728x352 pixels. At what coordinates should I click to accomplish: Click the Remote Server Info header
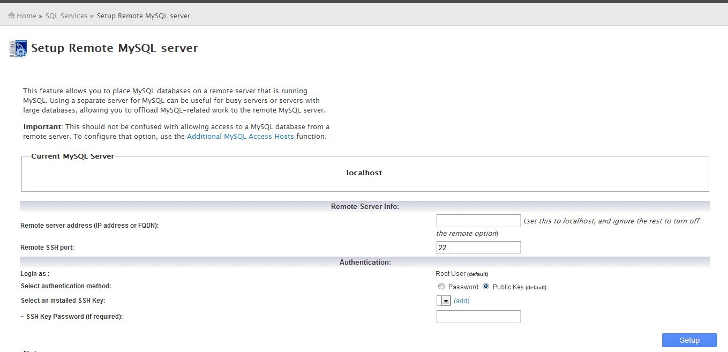pos(365,206)
